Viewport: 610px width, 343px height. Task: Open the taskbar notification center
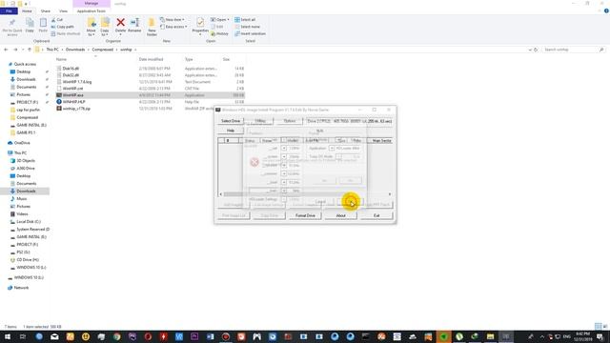pyautogui.click(x=600, y=336)
